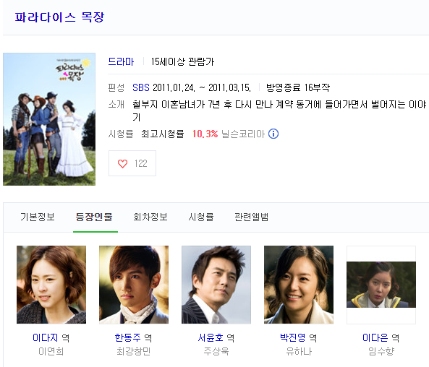
Task: Click the drama poster thumbnail
Action: 49,119
